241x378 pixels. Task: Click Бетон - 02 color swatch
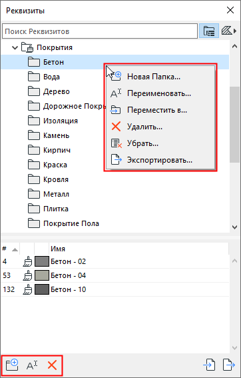42,261
